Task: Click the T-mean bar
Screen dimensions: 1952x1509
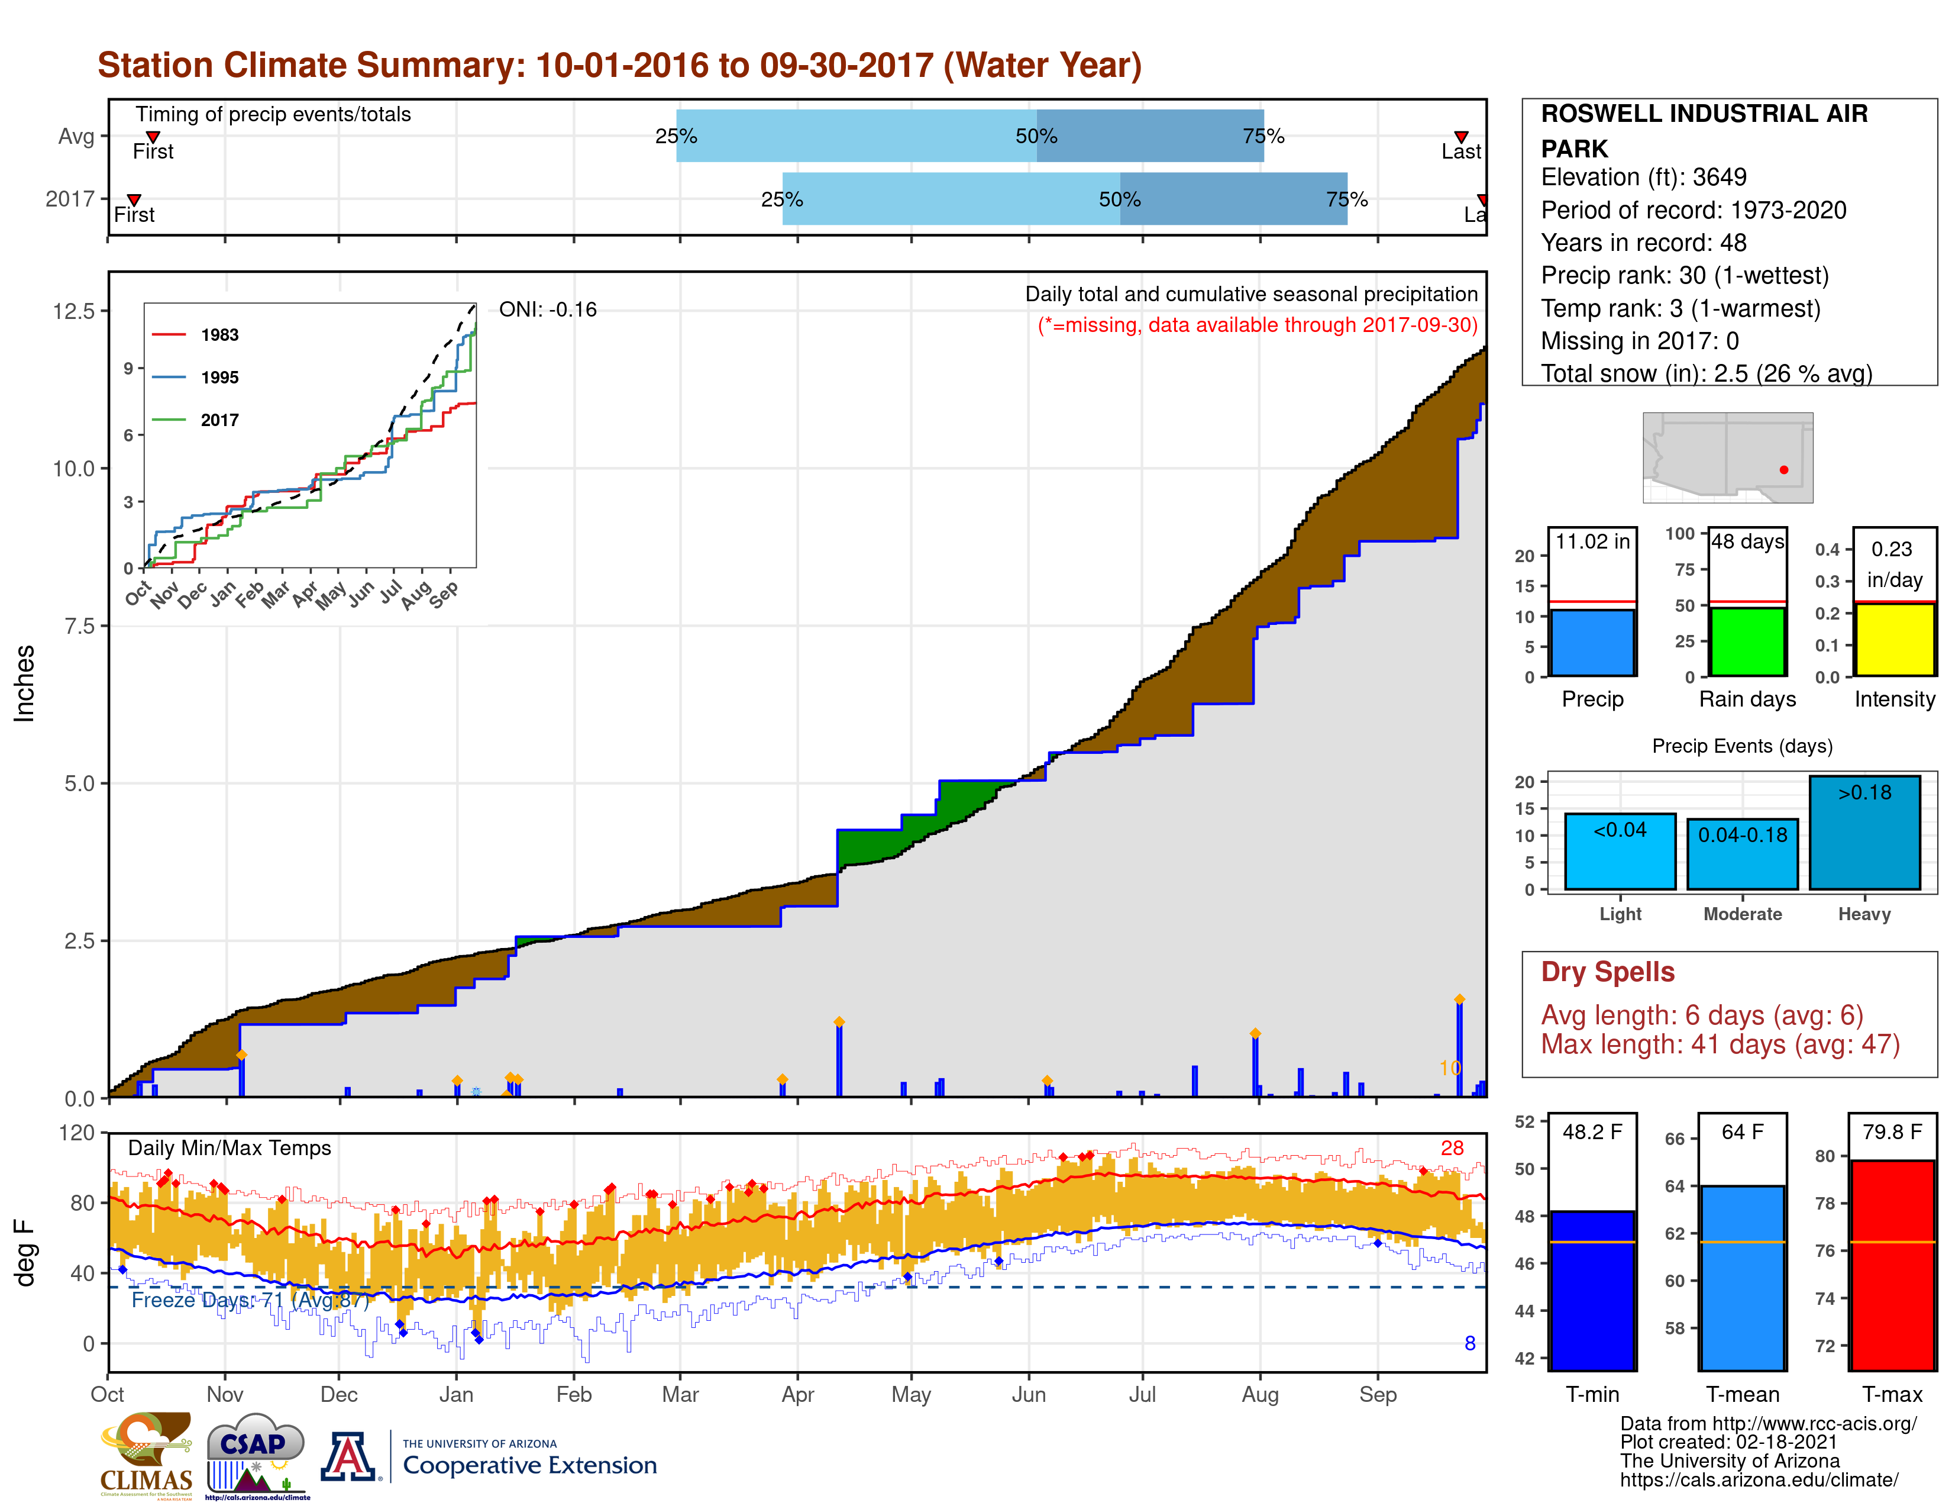Action: click(1743, 1278)
